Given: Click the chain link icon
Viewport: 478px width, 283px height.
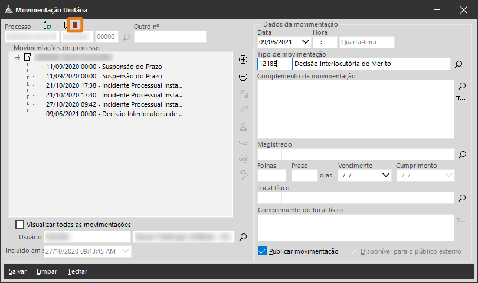Looking at the screenshot, I should [243, 143].
